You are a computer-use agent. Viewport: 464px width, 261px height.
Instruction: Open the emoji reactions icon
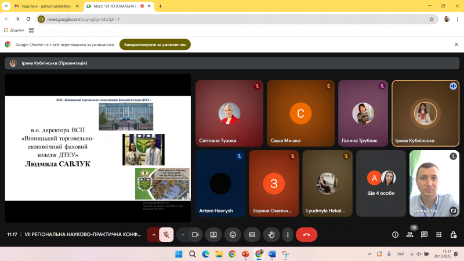pos(233,234)
